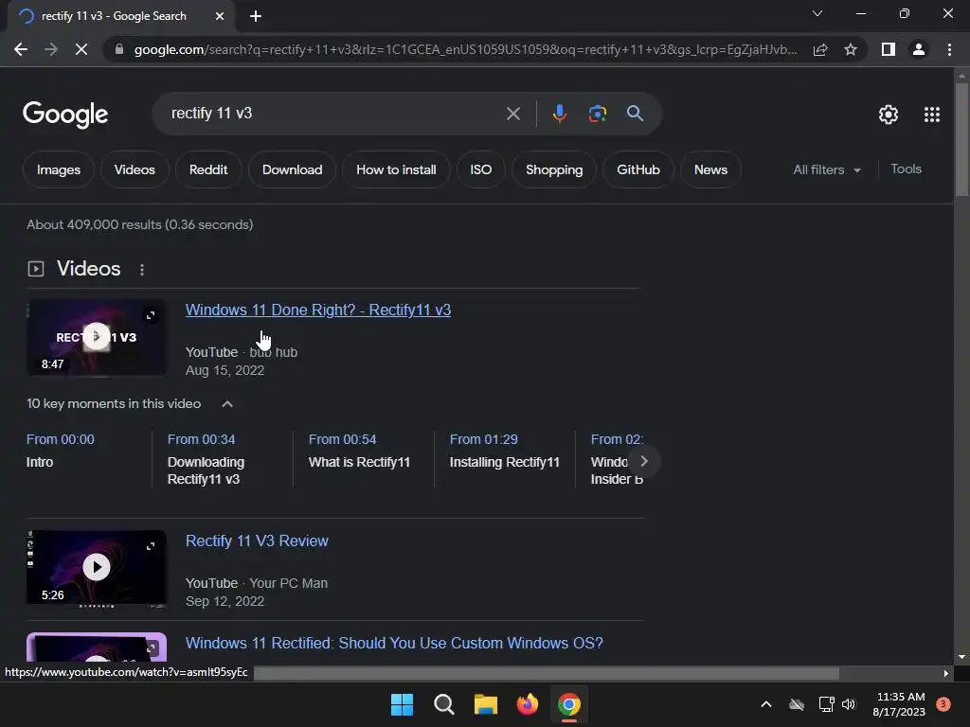970x727 pixels.
Task: Open notification badge showing 3
Action: pos(943,704)
